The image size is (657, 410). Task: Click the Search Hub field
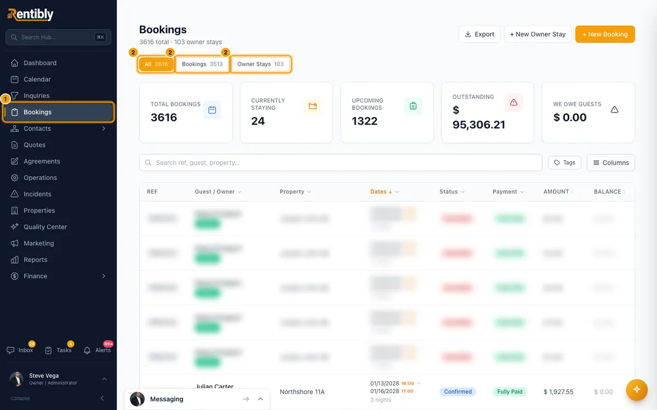coord(58,37)
